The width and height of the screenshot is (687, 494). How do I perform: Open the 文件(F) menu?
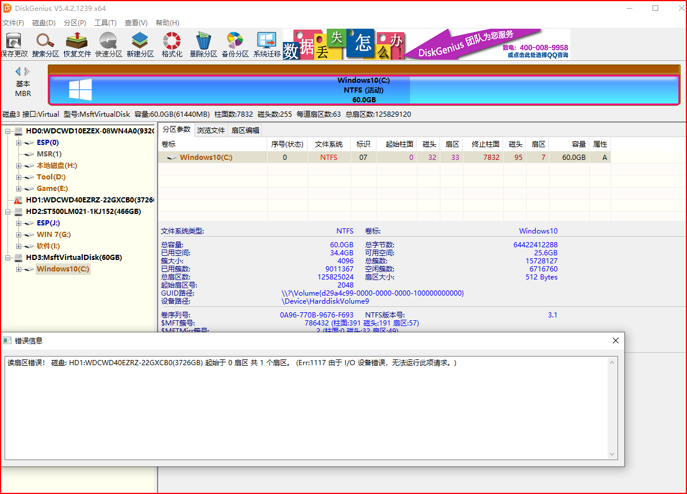pyautogui.click(x=13, y=23)
